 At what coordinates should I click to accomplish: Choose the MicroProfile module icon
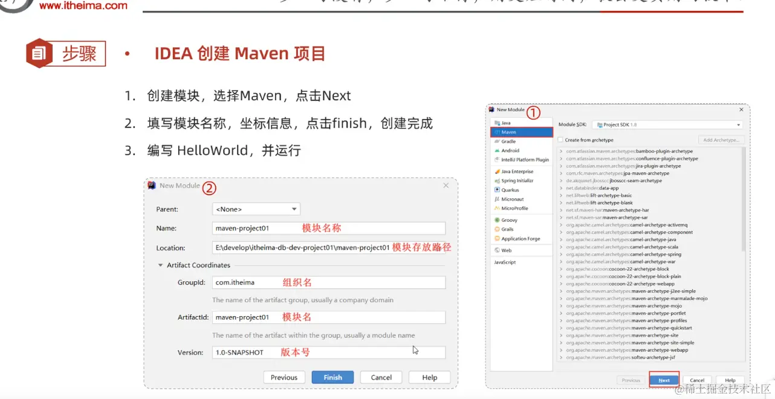(x=497, y=208)
